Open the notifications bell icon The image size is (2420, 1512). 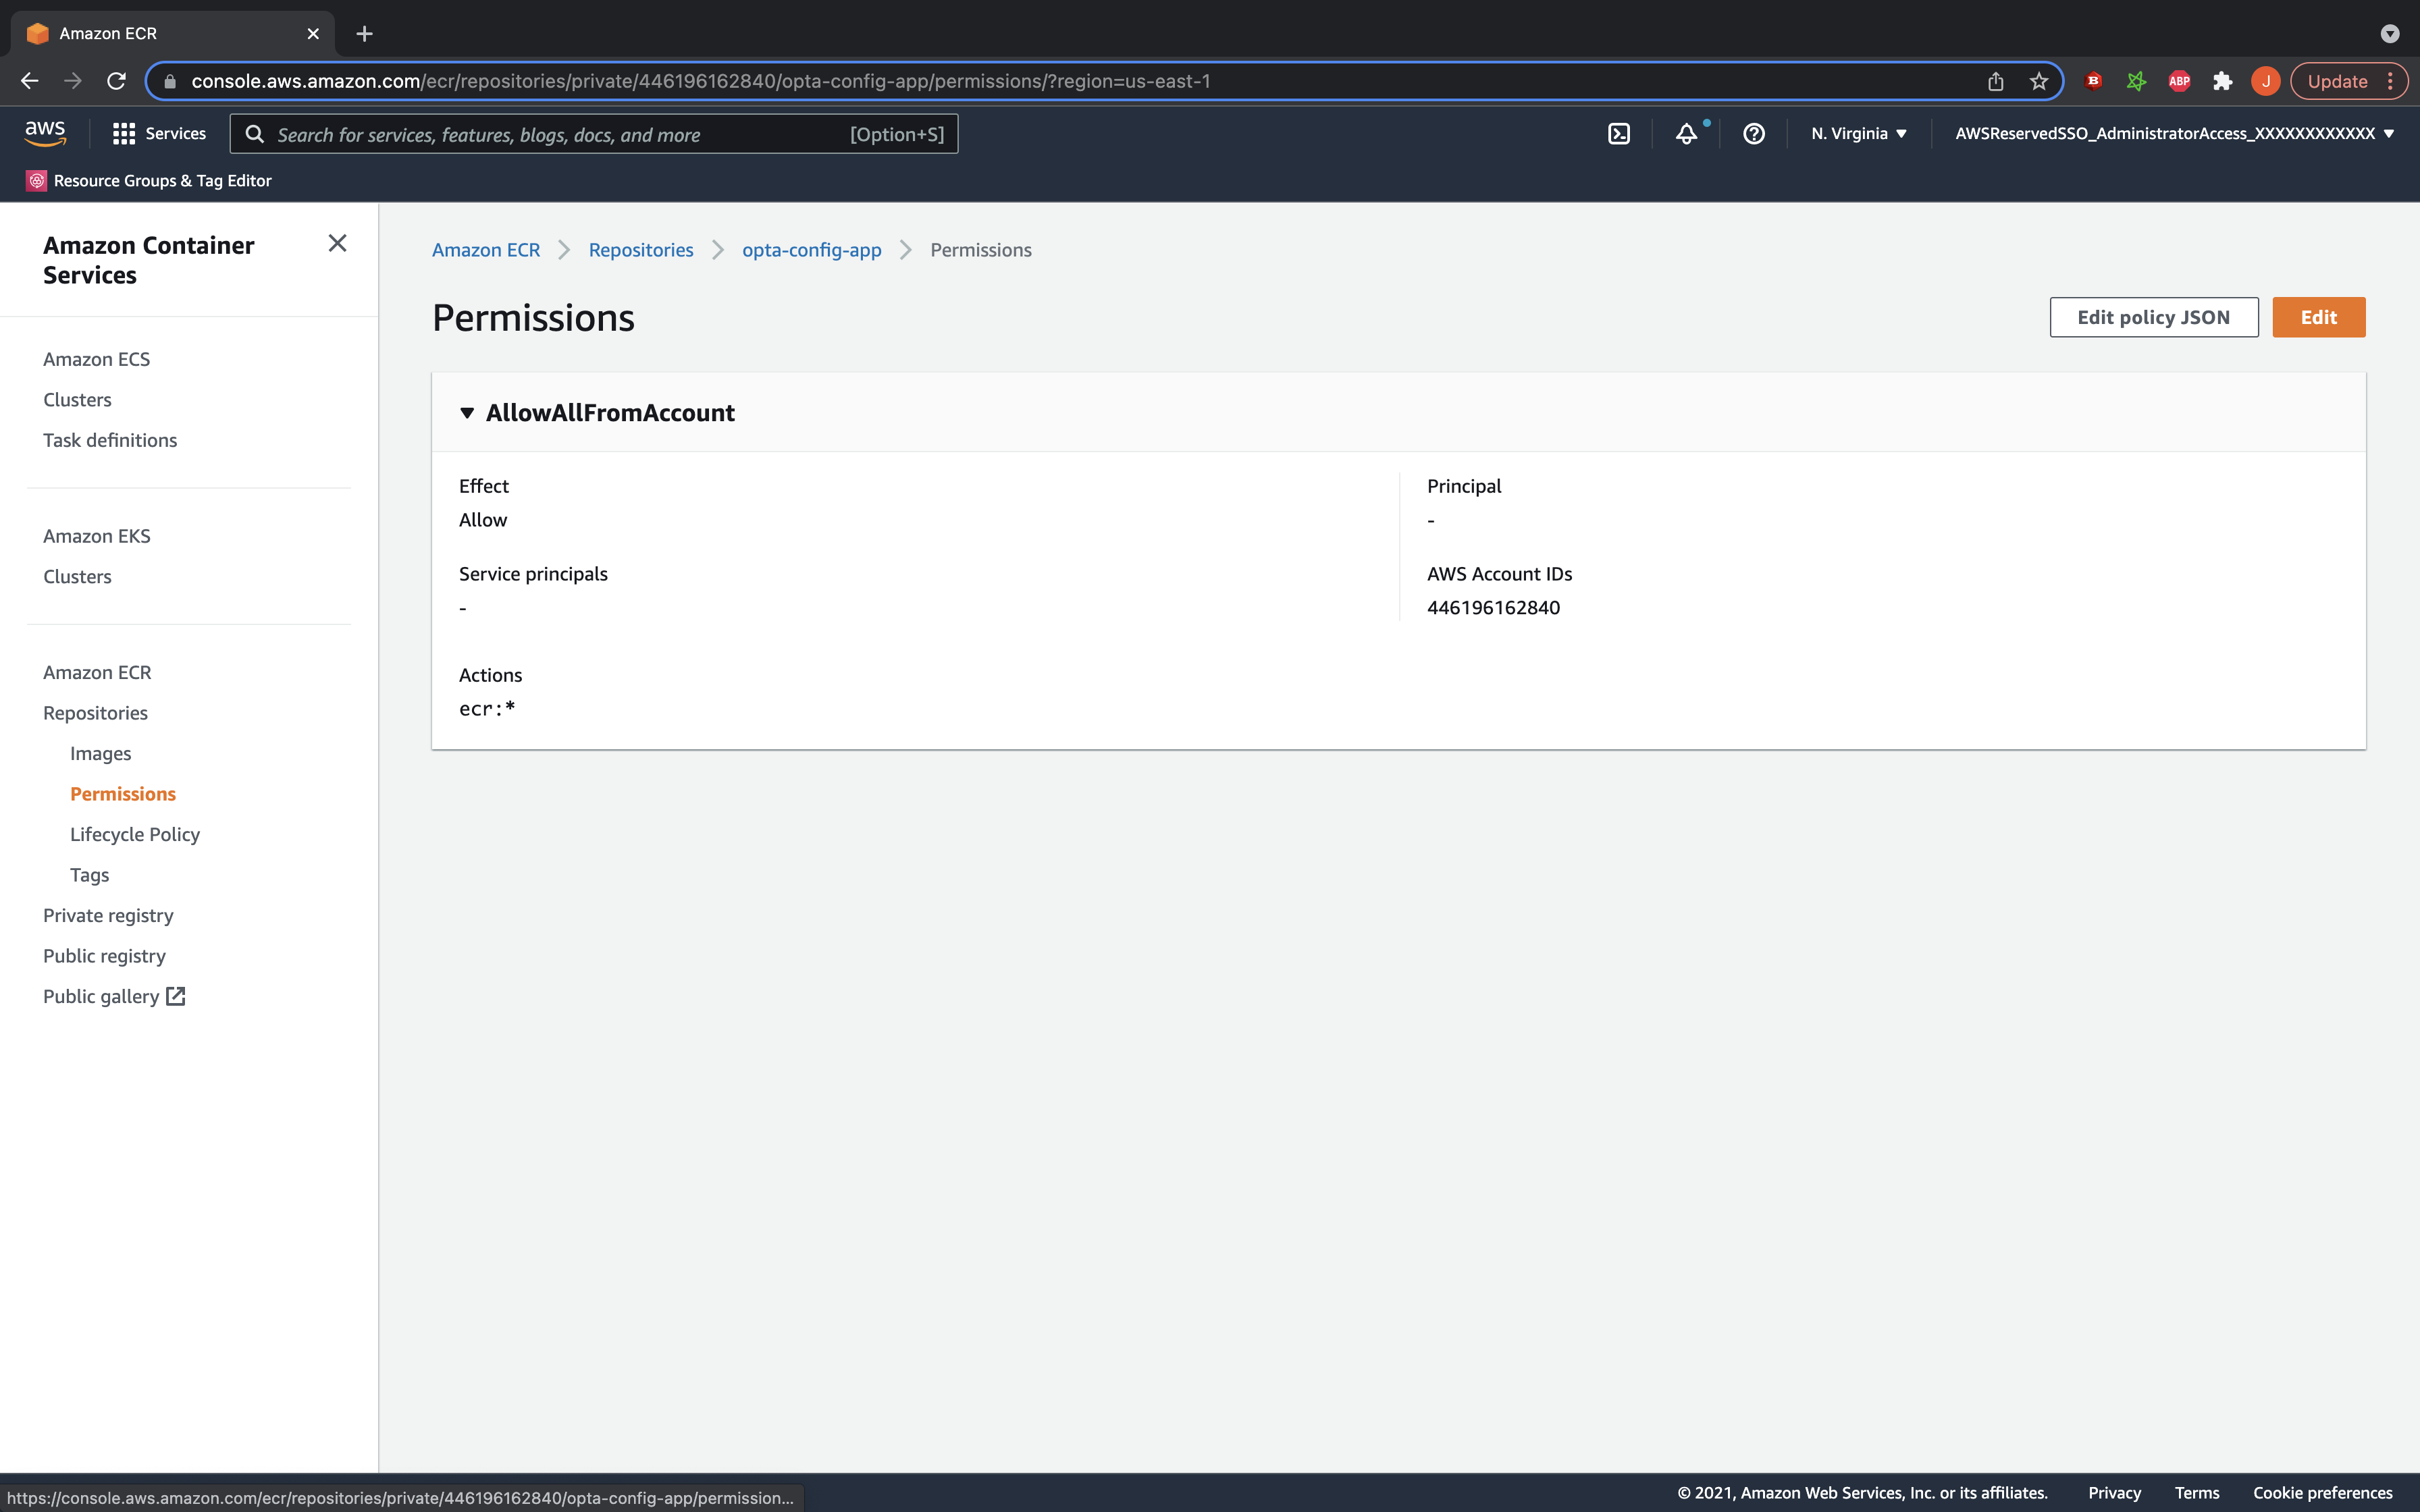click(1686, 134)
